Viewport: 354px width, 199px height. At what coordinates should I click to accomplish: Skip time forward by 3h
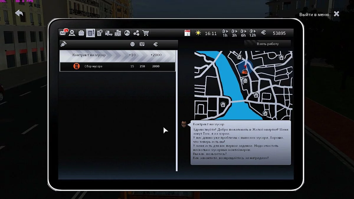tap(234, 33)
